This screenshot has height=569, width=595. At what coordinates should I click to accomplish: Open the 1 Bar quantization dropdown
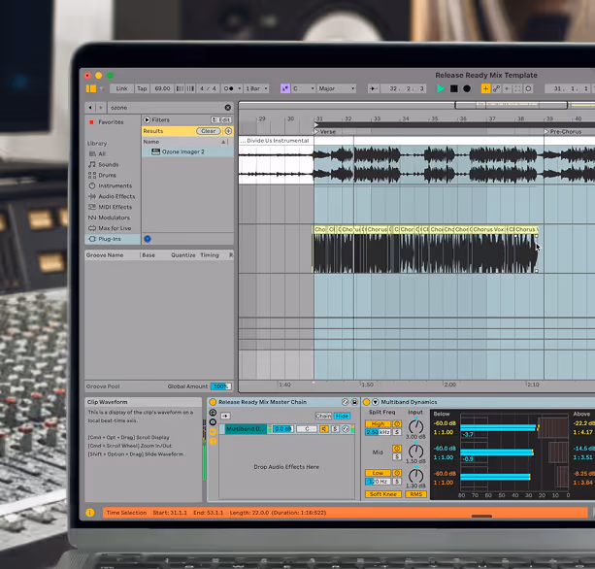coord(256,88)
